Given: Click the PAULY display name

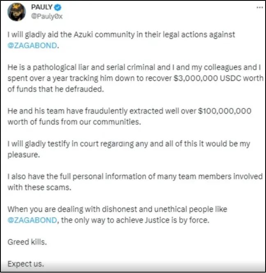Looking at the screenshot, I should tap(41, 8).
